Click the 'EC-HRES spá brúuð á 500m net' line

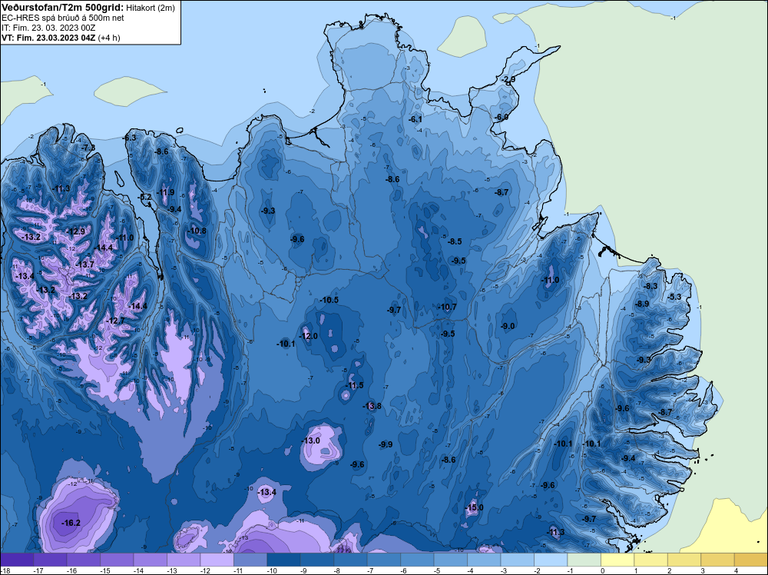point(63,18)
